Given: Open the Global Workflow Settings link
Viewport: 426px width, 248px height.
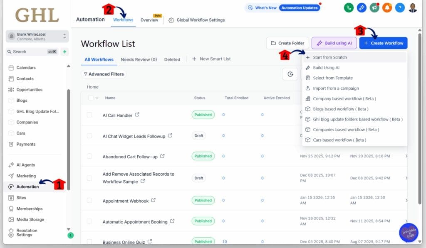Looking at the screenshot, I should coord(201,20).
